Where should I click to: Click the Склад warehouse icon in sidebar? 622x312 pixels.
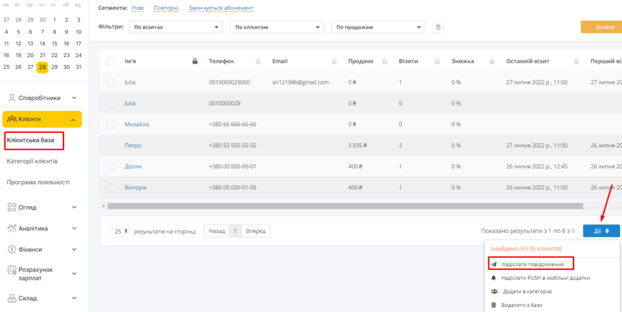pos(12,298)
